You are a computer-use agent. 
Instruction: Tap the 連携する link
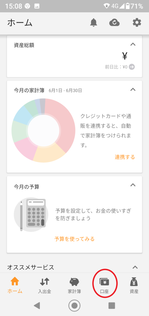[125, 157]
